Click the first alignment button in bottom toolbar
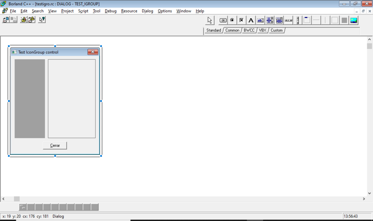The height and width of the screenshot is (221, 373). (23, 207)
